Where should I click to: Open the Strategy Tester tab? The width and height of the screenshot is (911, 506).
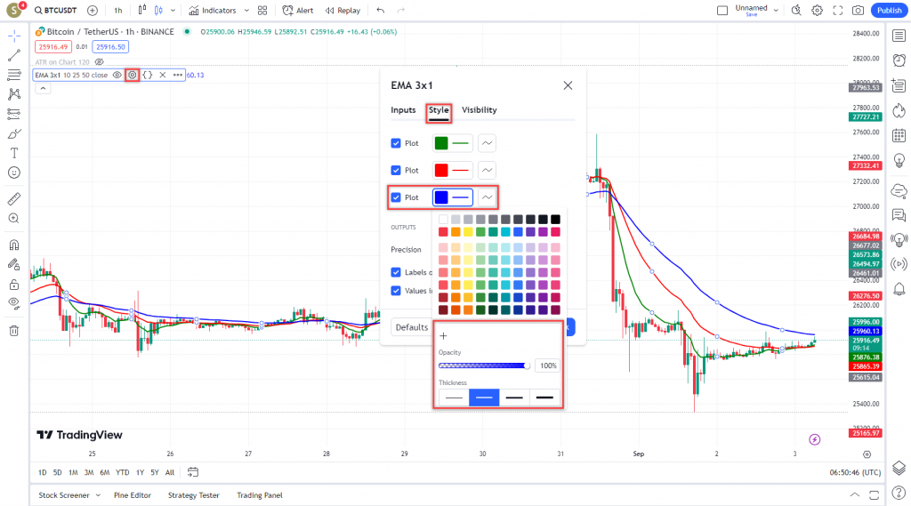click(193, 495)
